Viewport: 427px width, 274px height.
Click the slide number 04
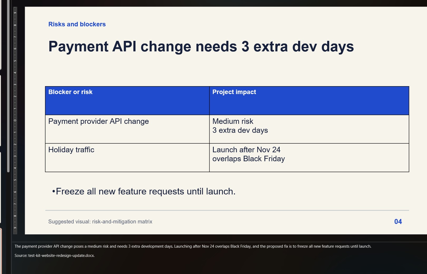tap(398, 222)
